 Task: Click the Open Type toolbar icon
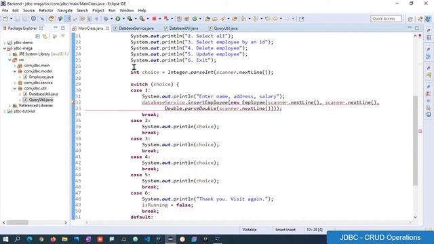coord(208,19)
